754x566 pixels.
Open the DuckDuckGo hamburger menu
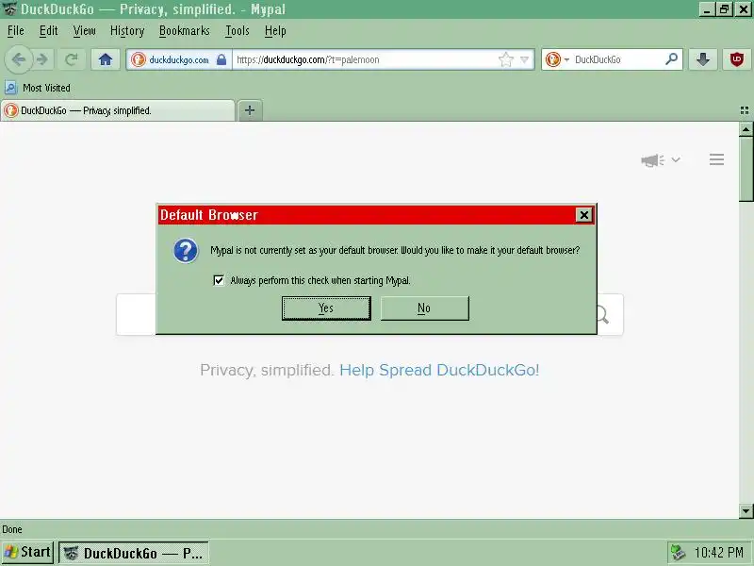(x=716, y=159)
